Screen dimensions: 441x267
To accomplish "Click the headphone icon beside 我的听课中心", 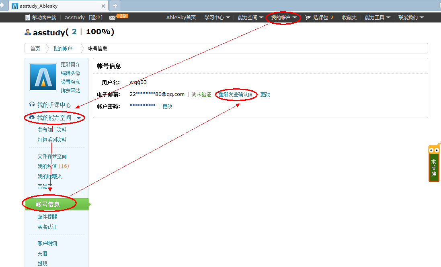I will (32, 104).
